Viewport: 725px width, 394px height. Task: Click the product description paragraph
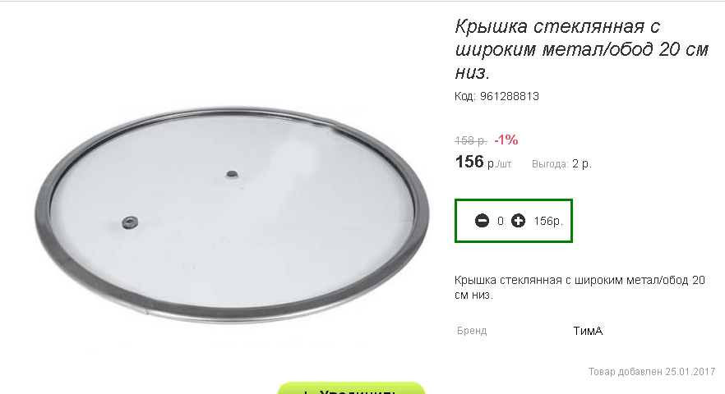click(580, 287)
